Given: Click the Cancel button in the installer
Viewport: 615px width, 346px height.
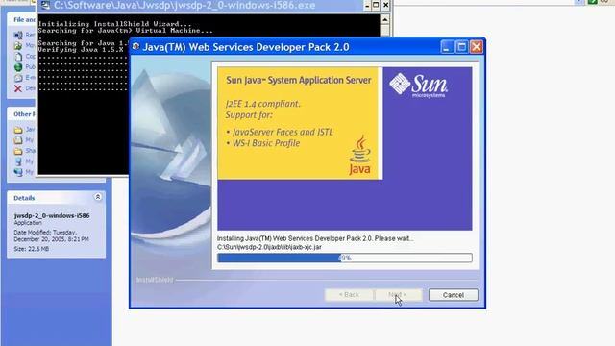Looking at the screenshot, I should click(x=453, y=295).
